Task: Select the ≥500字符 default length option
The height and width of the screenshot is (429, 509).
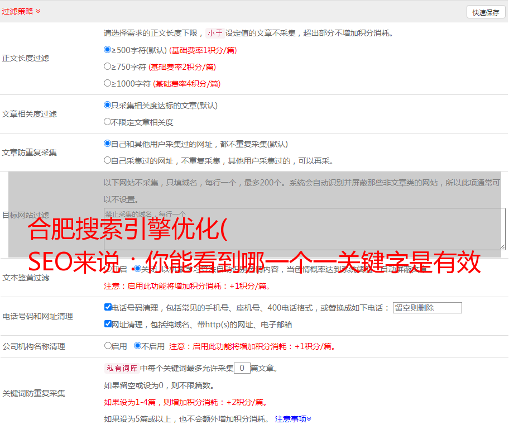Action: coord(108,50)
